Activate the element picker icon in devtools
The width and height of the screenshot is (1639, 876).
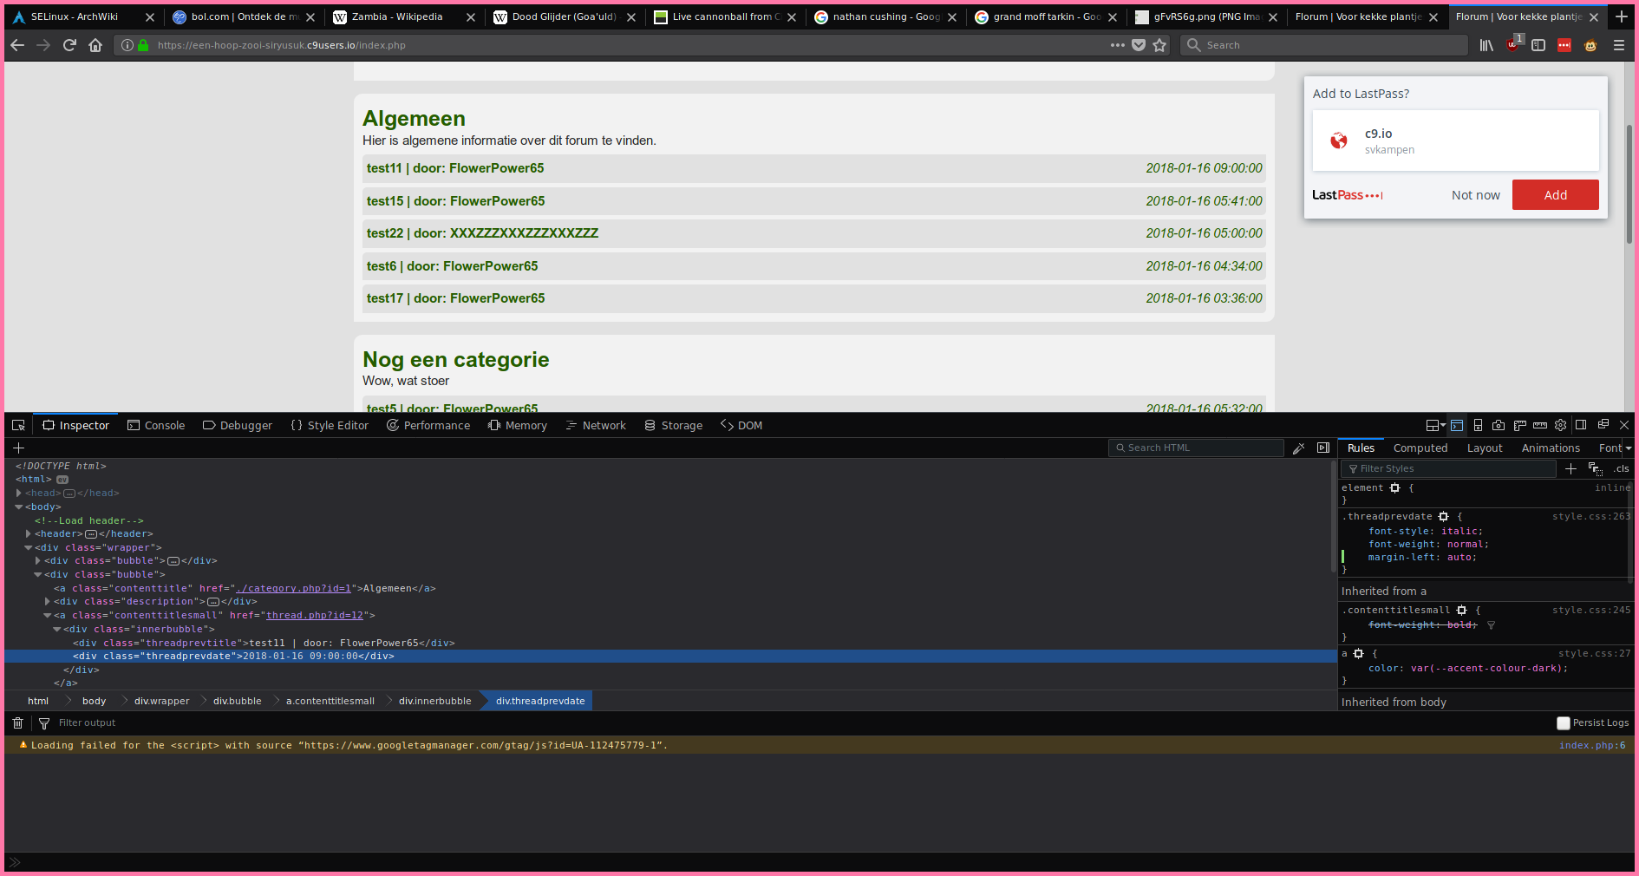tap(18, 425)
